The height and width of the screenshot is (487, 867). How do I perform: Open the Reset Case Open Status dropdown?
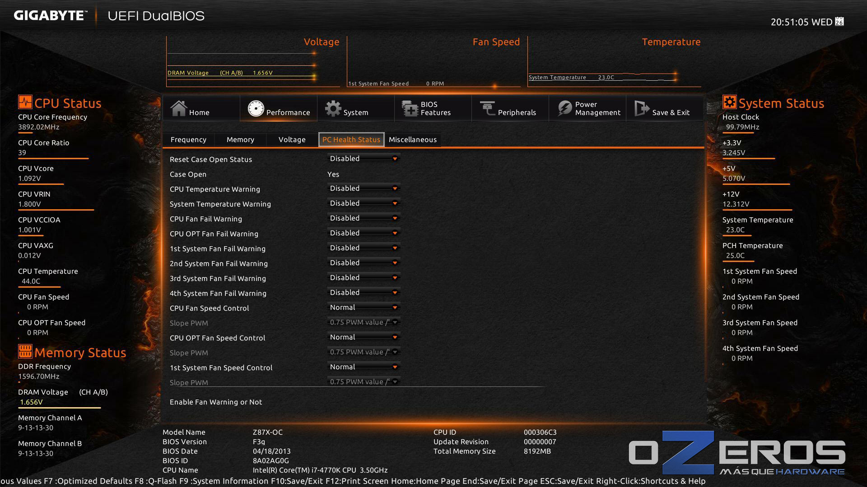[364, 159]
